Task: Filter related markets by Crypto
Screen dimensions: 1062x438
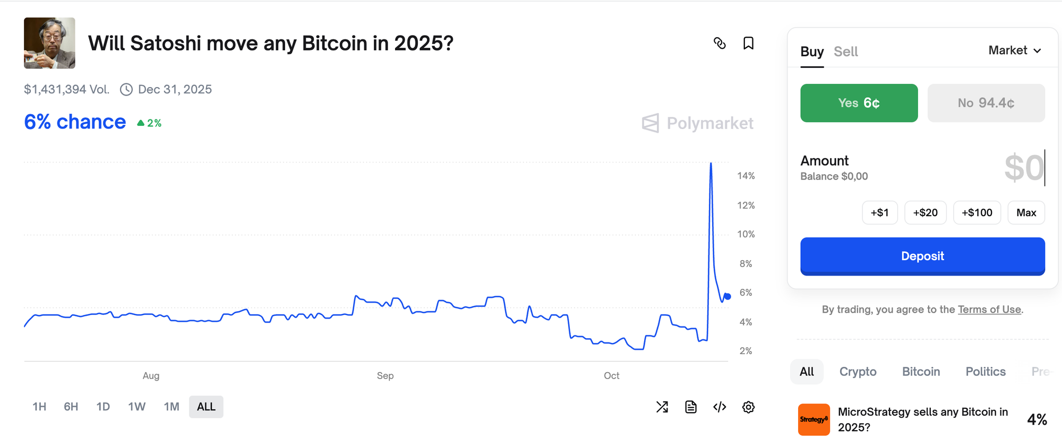Action: click(x=858, y=372)
